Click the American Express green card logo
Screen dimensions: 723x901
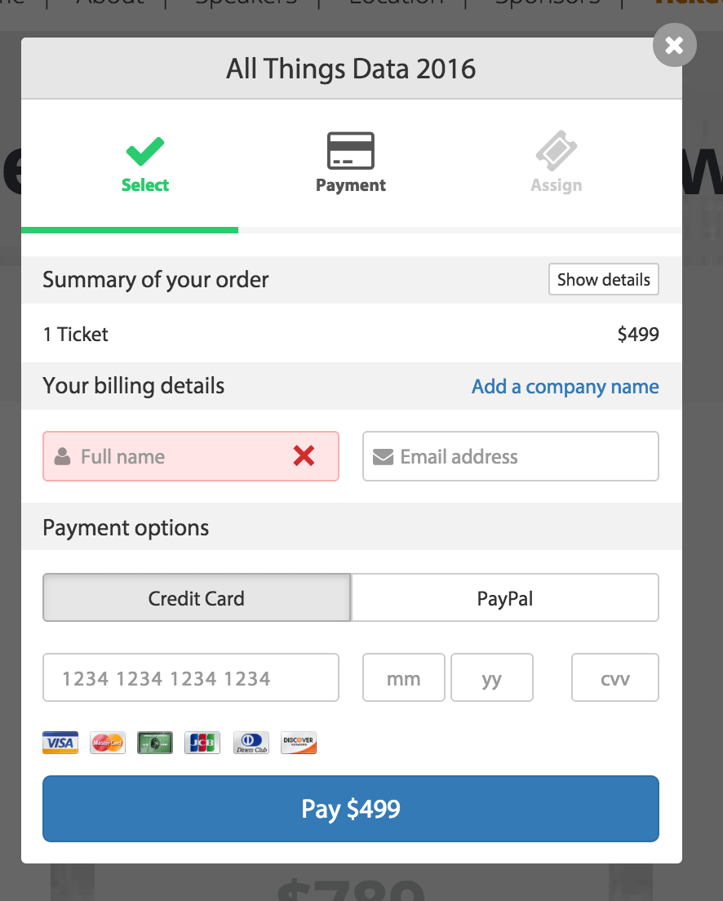tap(154, 743)
